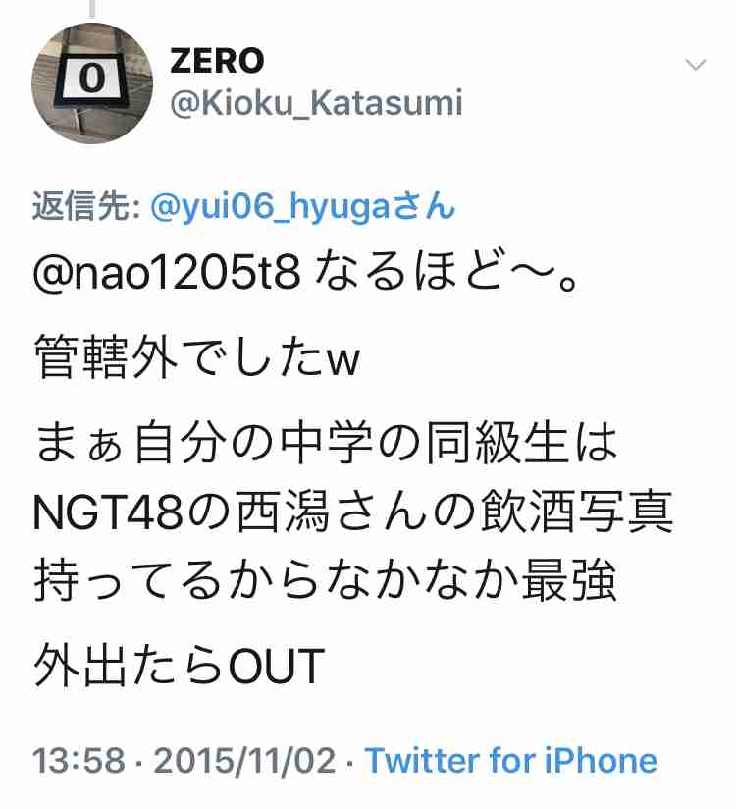
Task: Click the thread connector line above the avatar
Action: 92,9
